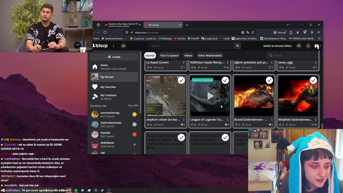Click the green shield extension icon in browser toolbar
The image size is (343, 193).
pos(305,32)
